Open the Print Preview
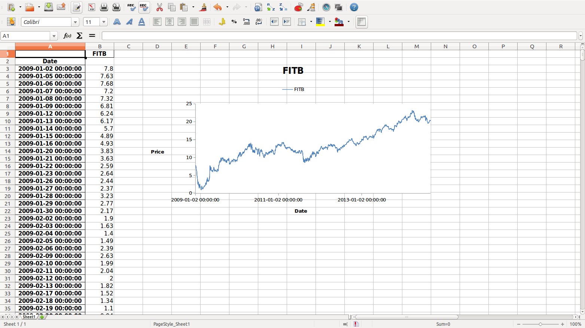 pos(116,7)
